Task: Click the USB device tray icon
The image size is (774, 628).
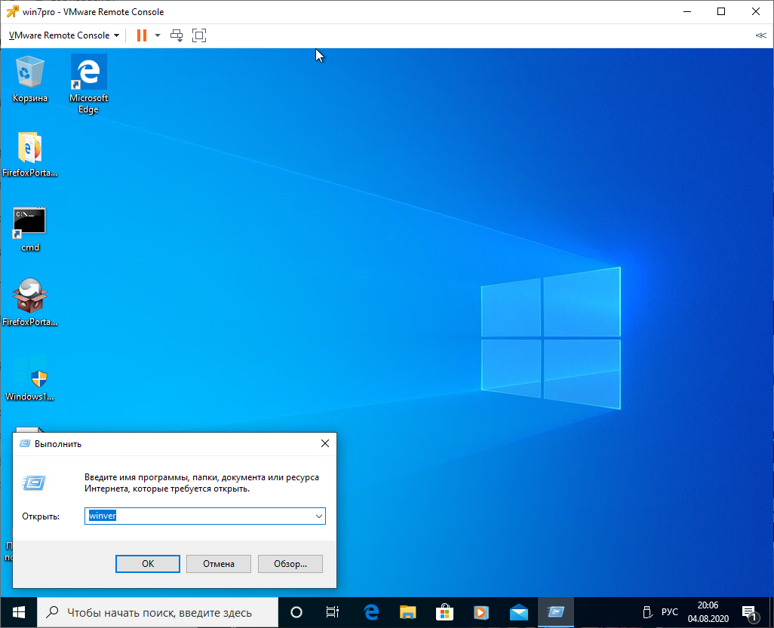Action: click(647, 613)
